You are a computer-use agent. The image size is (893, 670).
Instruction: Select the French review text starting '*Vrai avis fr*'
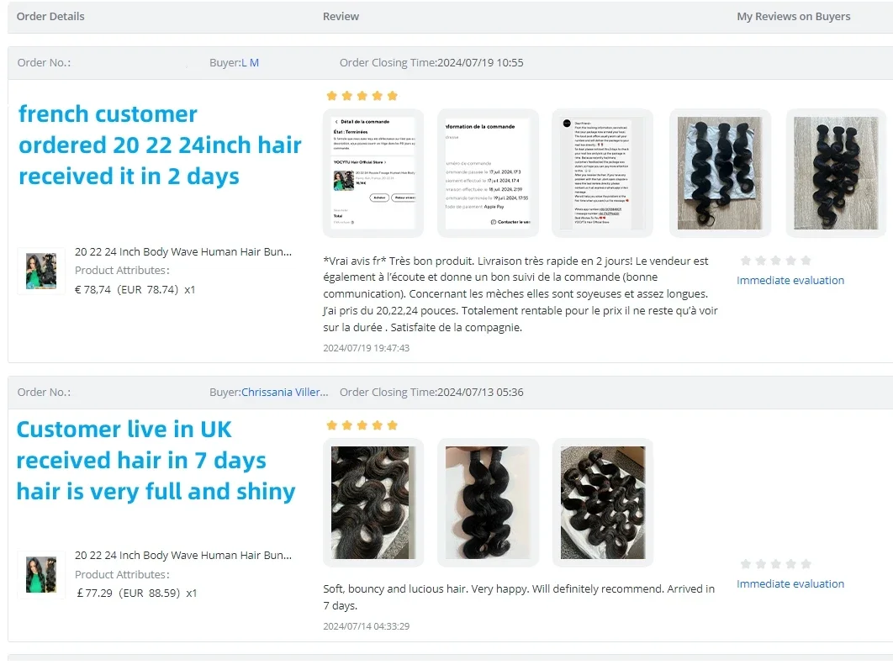pyautogui.click(x=520, y=293)
